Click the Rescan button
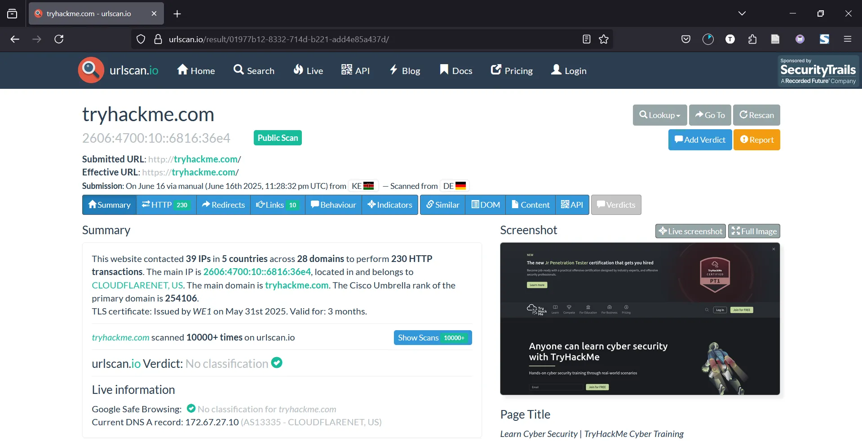The height and width of the screenshot is (441, 862). coord(756,115)
